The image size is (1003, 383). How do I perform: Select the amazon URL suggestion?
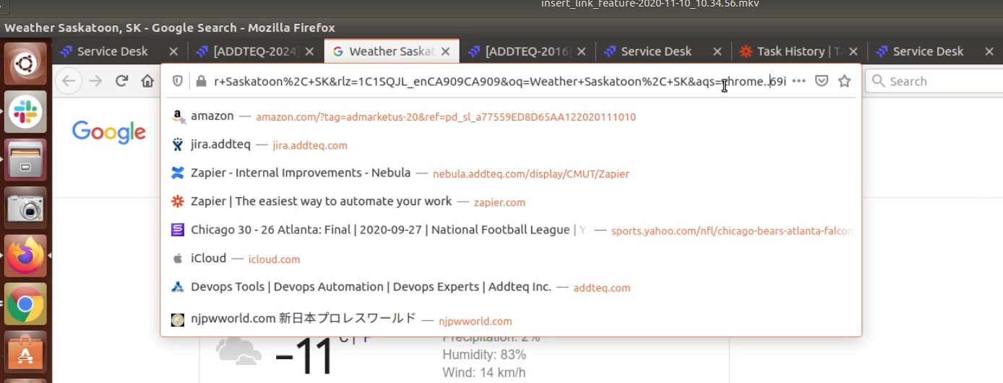pyautogui.click(x=511, y=116)
